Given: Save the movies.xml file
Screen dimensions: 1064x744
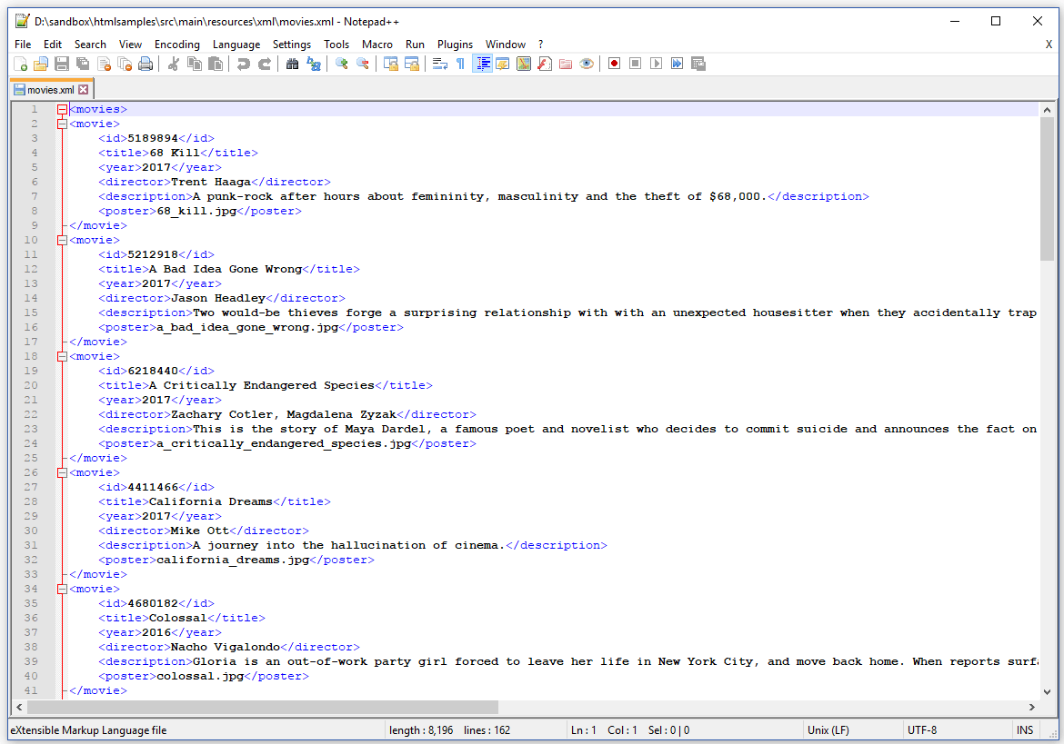Looking at the screenshot, I should 62,64.
